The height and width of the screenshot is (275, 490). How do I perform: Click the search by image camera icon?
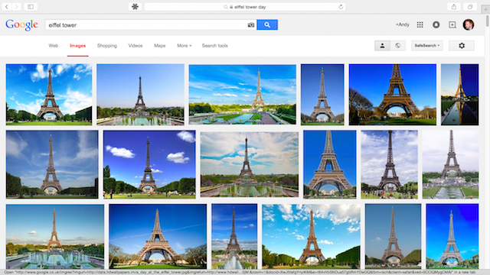pos(251,25)
